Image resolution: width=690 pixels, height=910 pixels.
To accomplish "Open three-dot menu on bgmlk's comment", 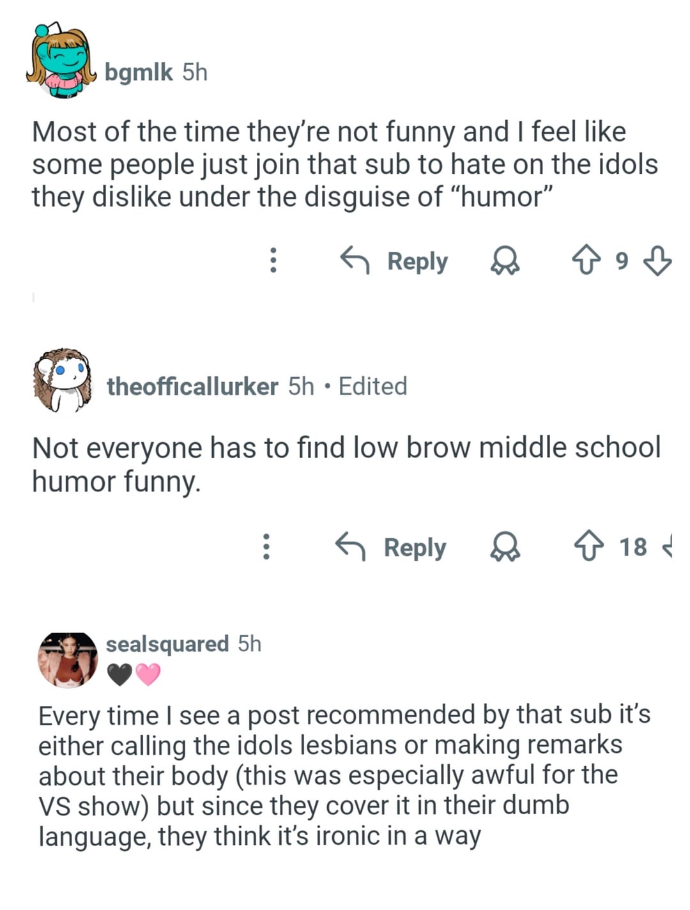I will point(273,261).
